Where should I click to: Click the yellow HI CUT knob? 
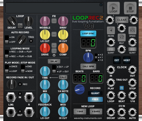[63, 35]
